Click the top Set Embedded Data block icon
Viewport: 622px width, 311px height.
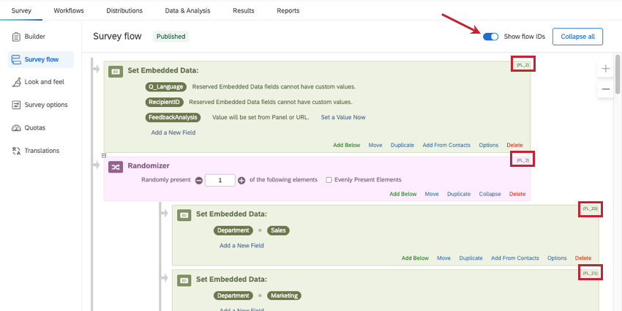point(116,72)
